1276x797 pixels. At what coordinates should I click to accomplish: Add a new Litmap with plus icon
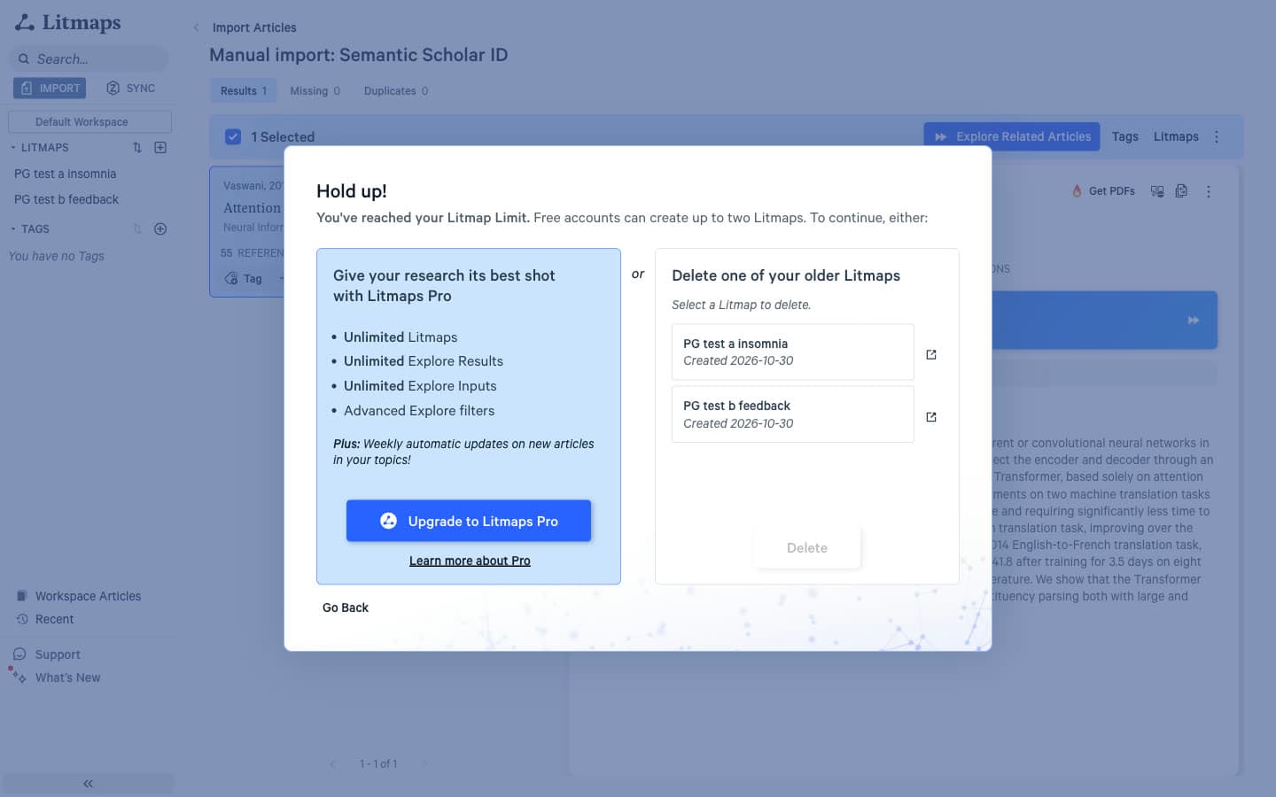[160, 148]
